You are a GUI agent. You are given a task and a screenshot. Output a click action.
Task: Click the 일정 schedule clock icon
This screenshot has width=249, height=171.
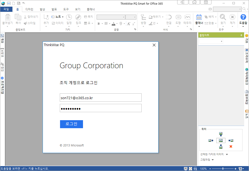click(x=69, y=17)
